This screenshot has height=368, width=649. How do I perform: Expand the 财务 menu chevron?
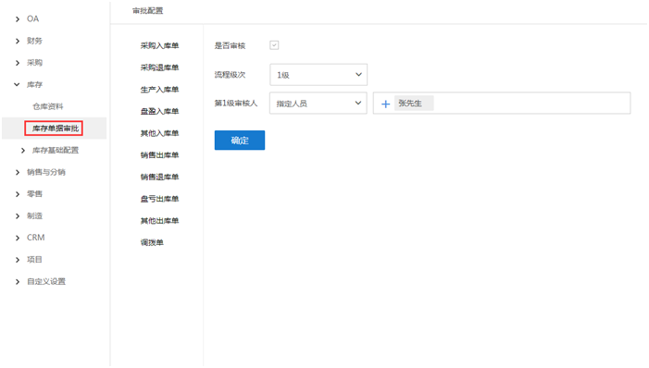click(x=17, y=41)
